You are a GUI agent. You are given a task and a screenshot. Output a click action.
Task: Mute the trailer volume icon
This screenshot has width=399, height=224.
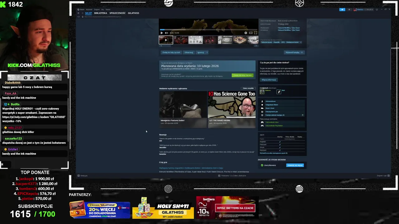[166, 33]
